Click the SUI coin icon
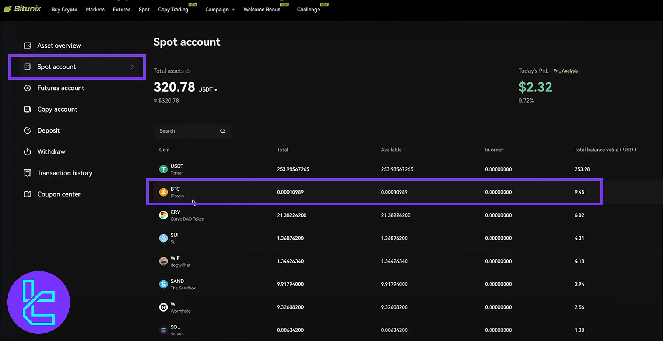This screenshot has width=663, height=341. pos(163,238)
